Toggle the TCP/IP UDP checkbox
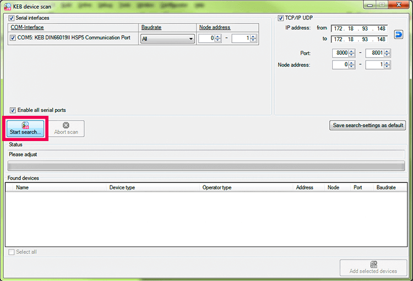413x281 pixels. (x=281, y=18)
